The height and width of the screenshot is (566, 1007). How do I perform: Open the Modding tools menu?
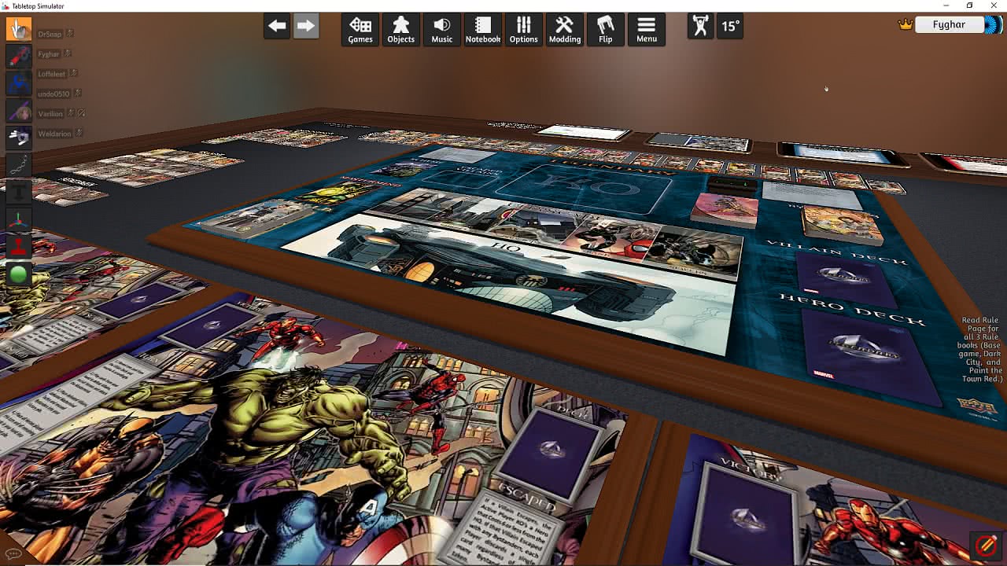click(565, 29)
